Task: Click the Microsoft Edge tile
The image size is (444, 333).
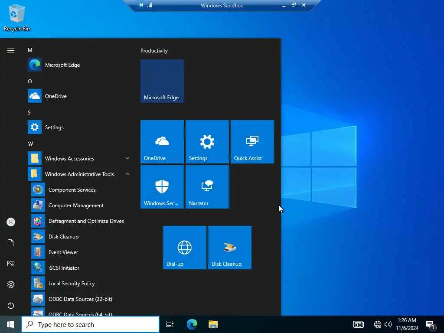Action: 162,81
